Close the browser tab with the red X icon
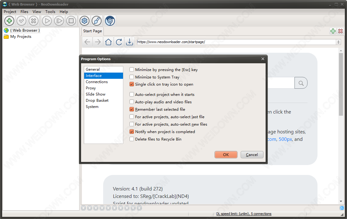The width and height of the screenshot is (347, 219). 340,31
